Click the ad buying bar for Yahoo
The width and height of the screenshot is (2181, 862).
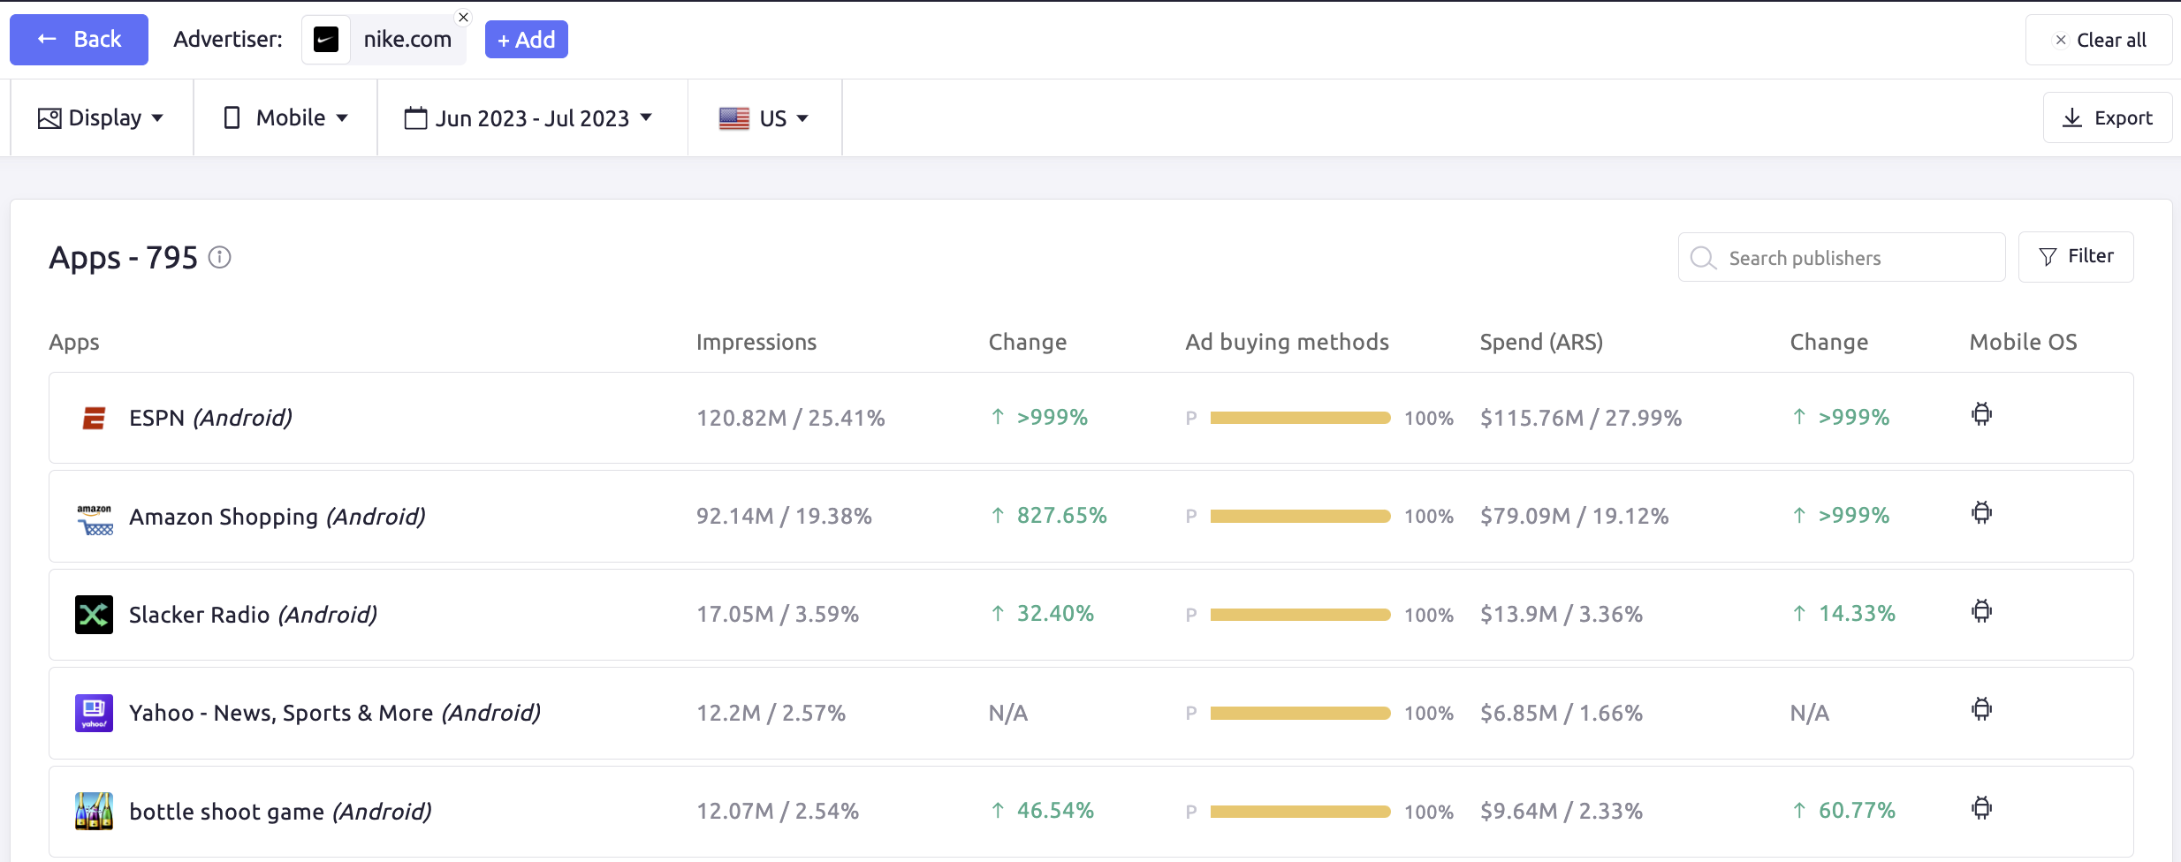[1300, 713]
